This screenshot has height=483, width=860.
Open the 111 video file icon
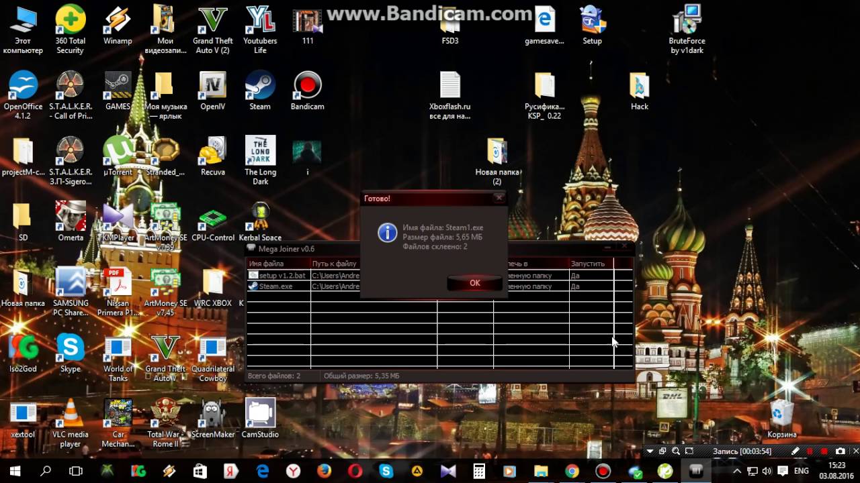pos(308,25)
